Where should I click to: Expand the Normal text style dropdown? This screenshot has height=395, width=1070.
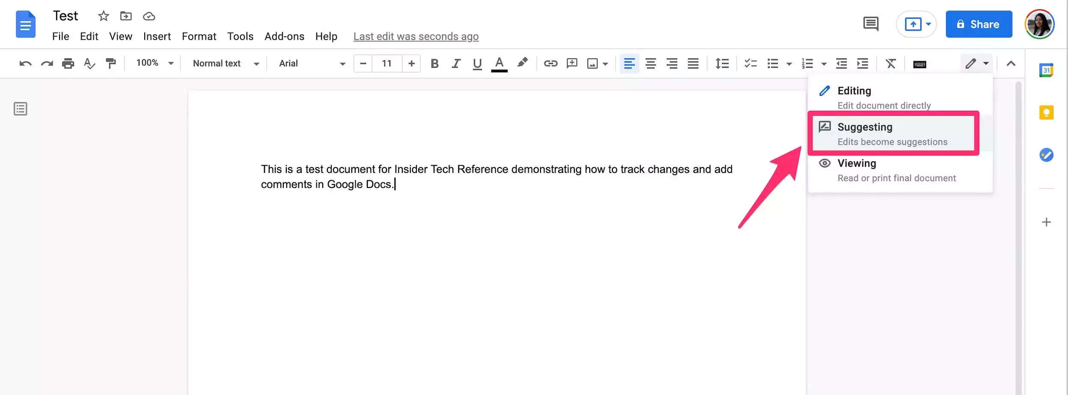[x=226, y=64]
